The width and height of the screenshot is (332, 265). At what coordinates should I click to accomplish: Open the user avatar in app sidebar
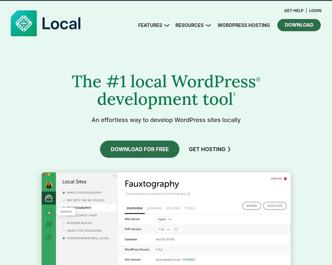coord(49,185)
